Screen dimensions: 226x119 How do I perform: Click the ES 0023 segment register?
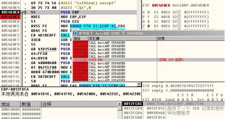(162, 12)
